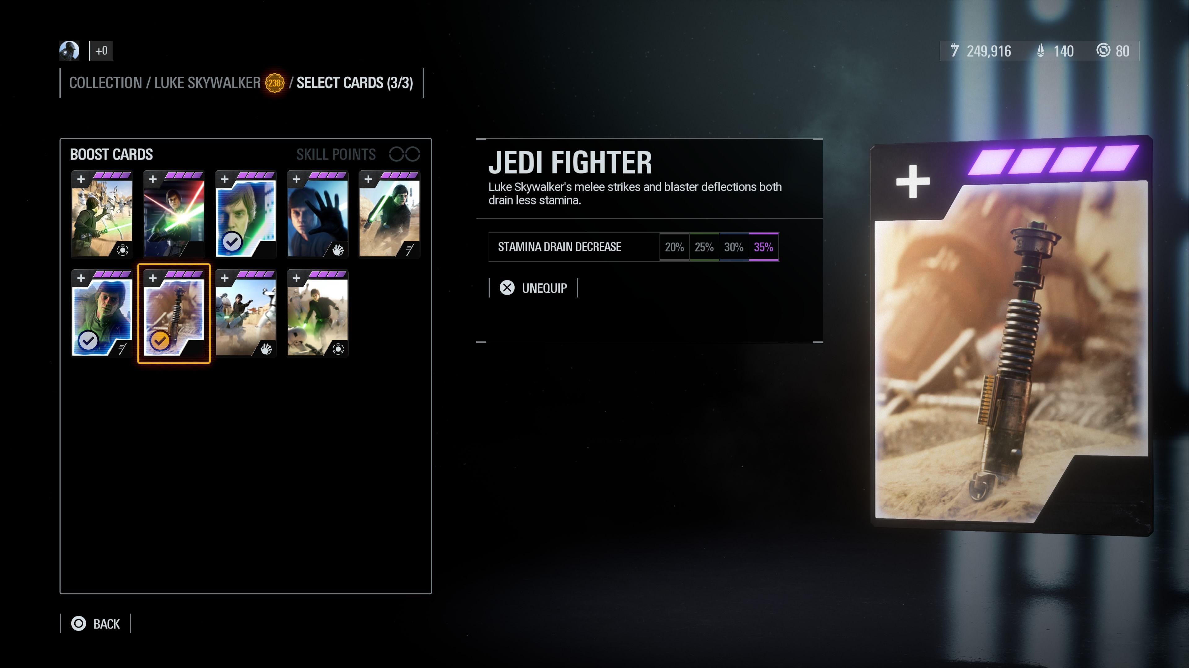This screenshot has height=668, width=1189.
Task: Click the credits currency icon
Action: click(x=955, y=50)
